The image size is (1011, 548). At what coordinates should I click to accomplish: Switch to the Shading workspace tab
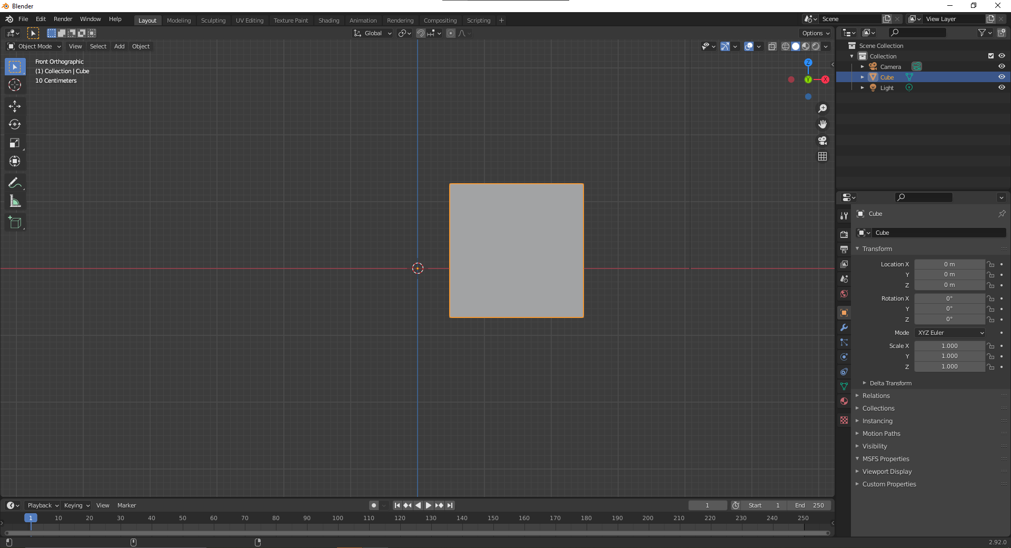(329, 20)
